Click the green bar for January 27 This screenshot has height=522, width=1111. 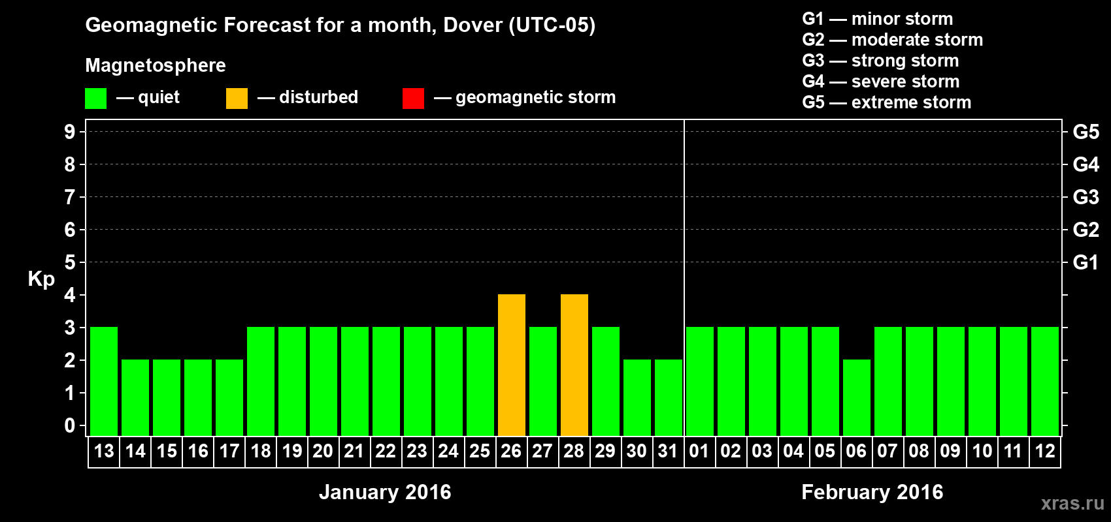(543, 382)
